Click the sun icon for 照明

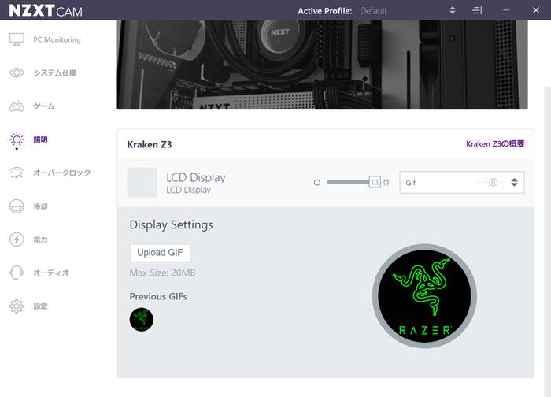click(x=17, y=140)
